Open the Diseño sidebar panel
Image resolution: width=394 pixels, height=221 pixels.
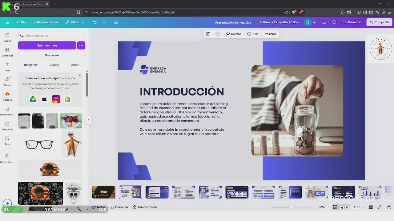[7, 37]
